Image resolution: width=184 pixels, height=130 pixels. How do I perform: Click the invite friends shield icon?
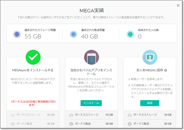click(x=150, y=57)
